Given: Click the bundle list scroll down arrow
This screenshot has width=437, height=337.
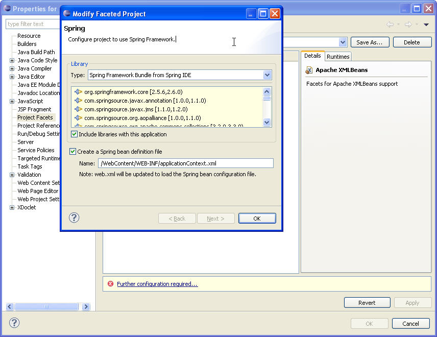Looking at the screenshot, I should pos(266,122).
